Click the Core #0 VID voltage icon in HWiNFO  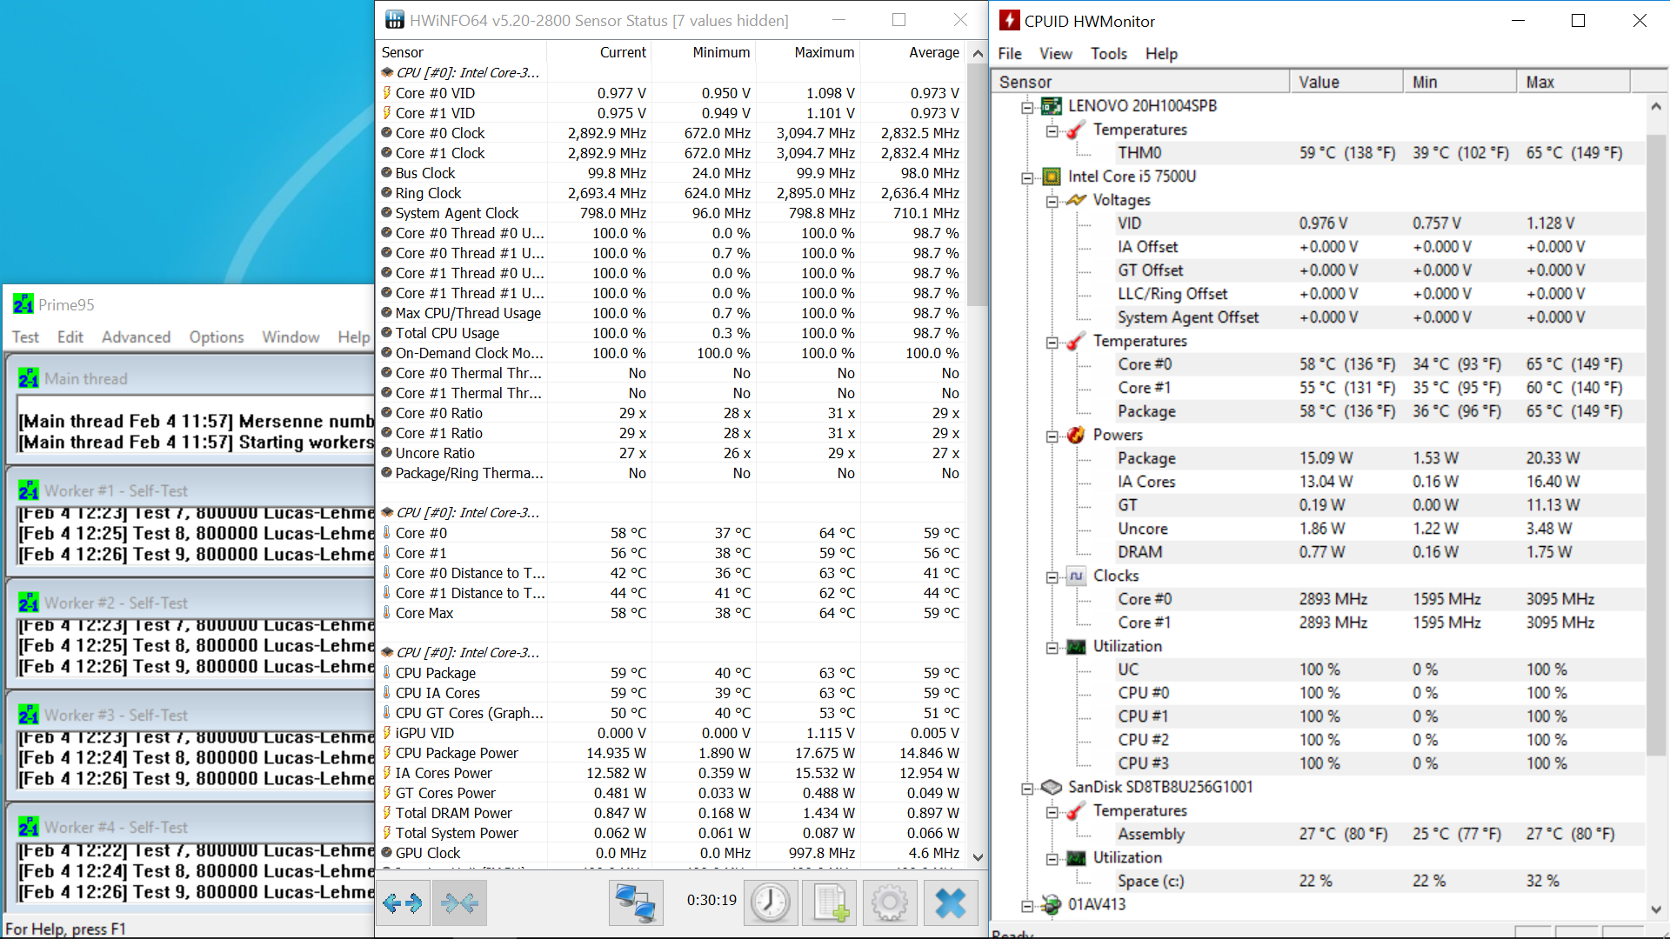pyautogui.click(x=387, y=93)
